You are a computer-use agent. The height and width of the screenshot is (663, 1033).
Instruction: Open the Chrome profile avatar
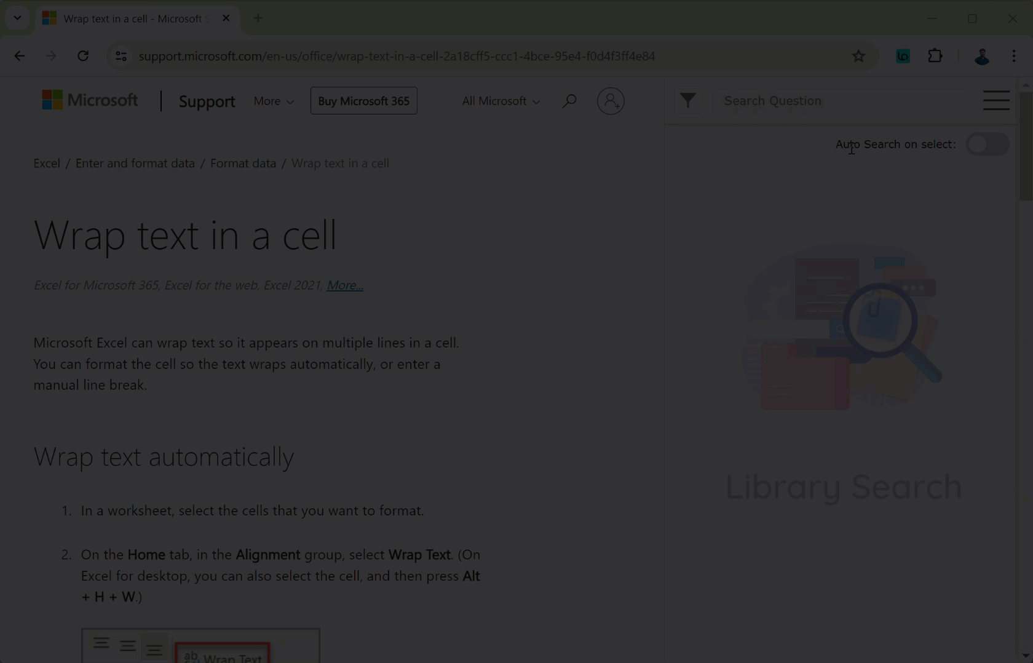(982, 56)
